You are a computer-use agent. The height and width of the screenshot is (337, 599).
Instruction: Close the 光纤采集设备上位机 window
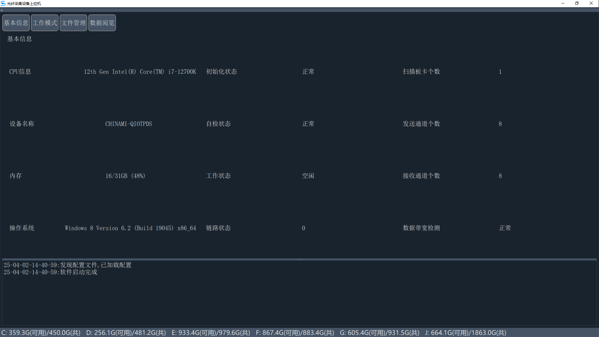coord(591,3)
